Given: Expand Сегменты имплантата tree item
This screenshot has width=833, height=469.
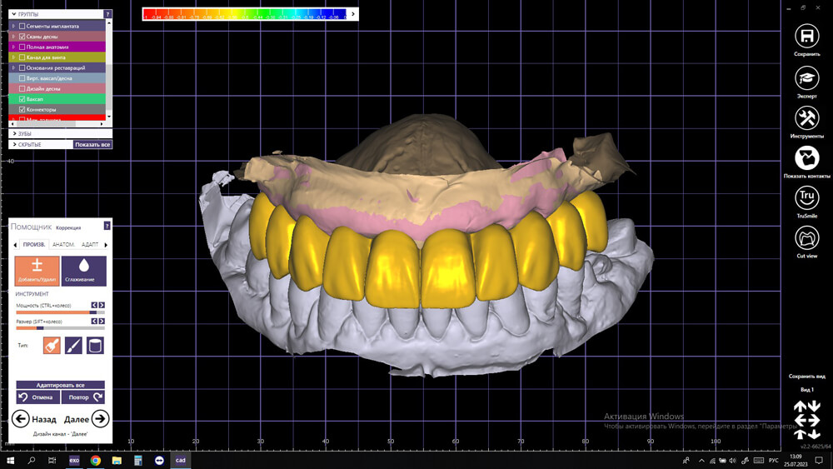Looking at the screenshot, I should click(14, 26).
